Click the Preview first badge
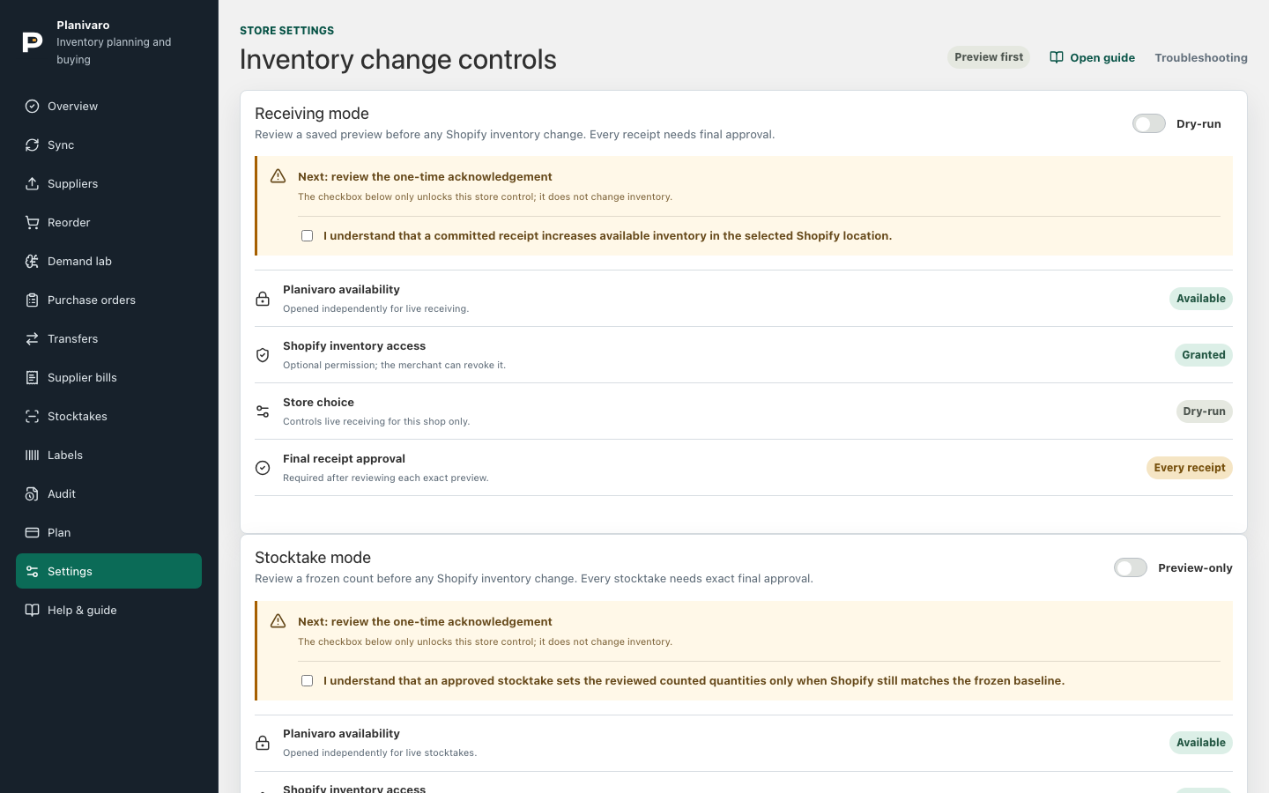The height and width of the screenshot is (793, 1269). click(x=989, y=57)
